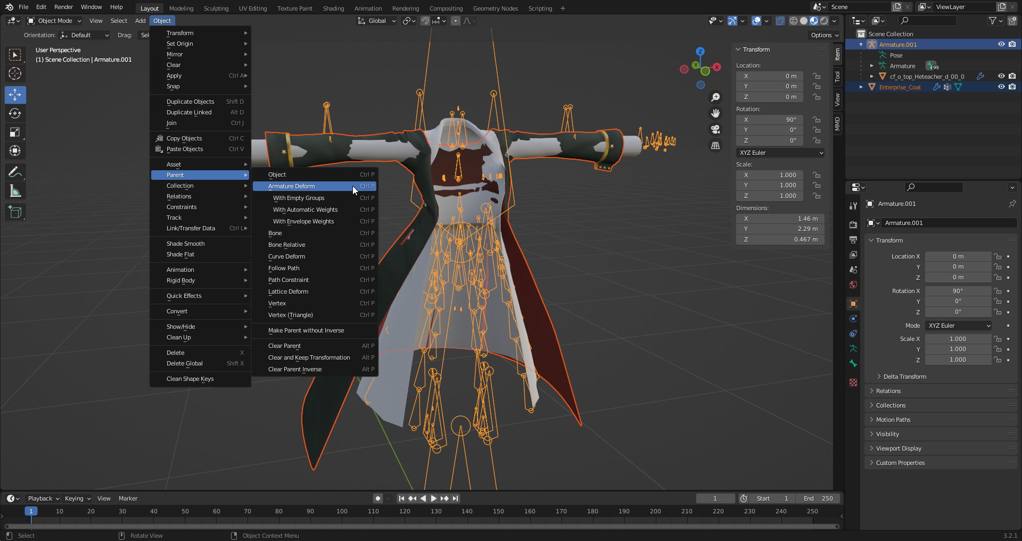
Task: Click the search field in the Properties editor
Action: 934,187
